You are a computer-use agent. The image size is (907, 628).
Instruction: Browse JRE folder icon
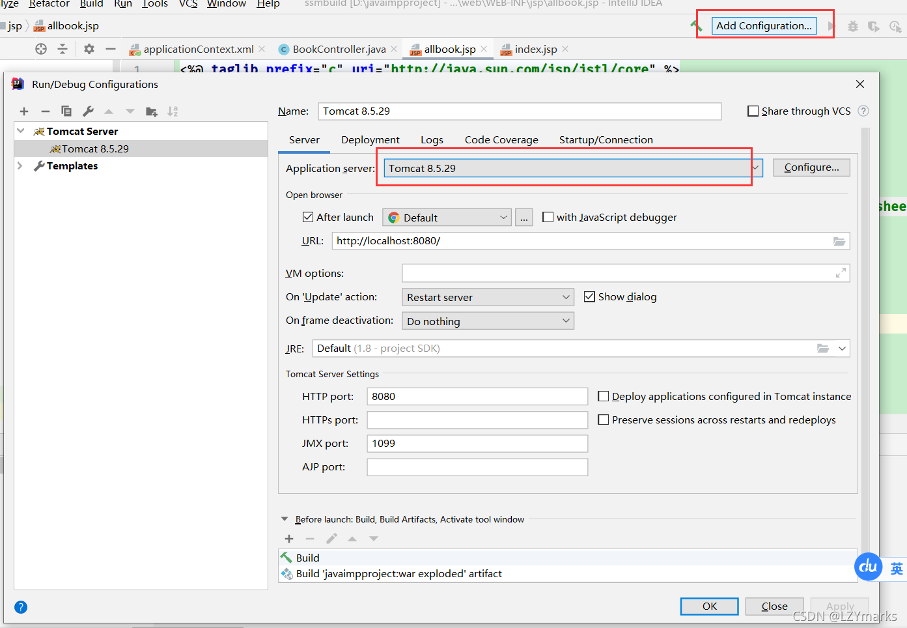pyautogui.click(x=823, y=349)
